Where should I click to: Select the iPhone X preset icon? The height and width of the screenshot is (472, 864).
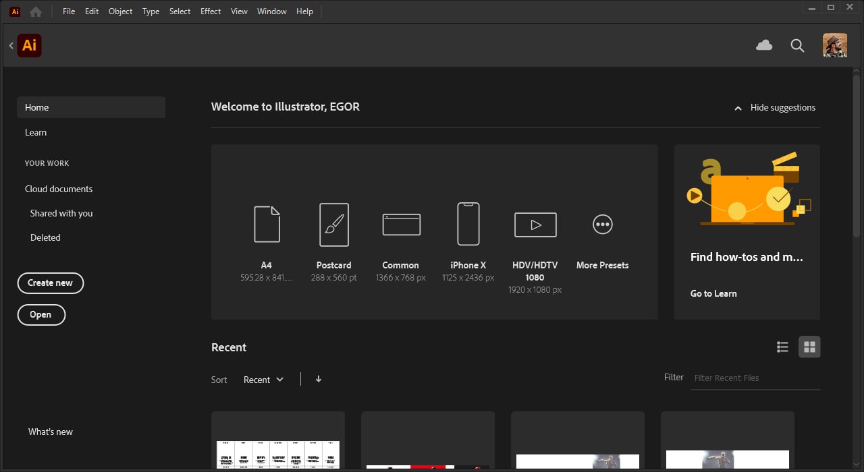click(x=468, y=224)
